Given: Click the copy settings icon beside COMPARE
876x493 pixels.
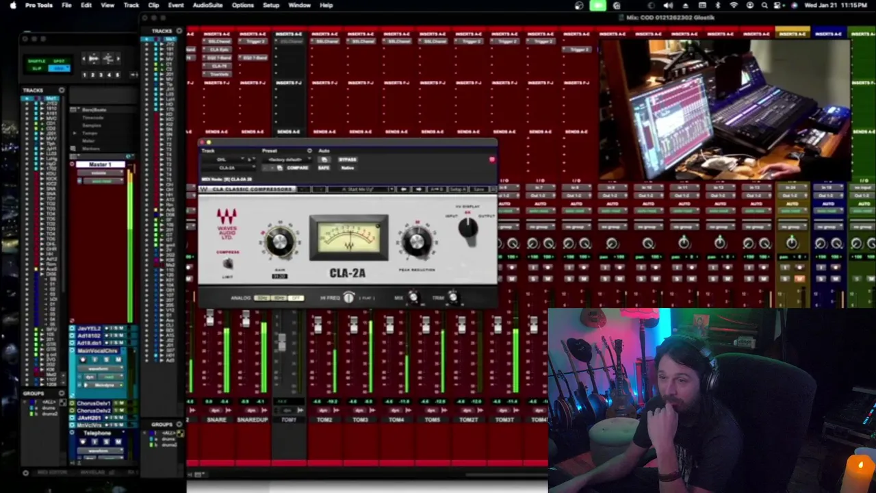Looking at the screenshot, I should pyautogui.click(x=280, y=168).
